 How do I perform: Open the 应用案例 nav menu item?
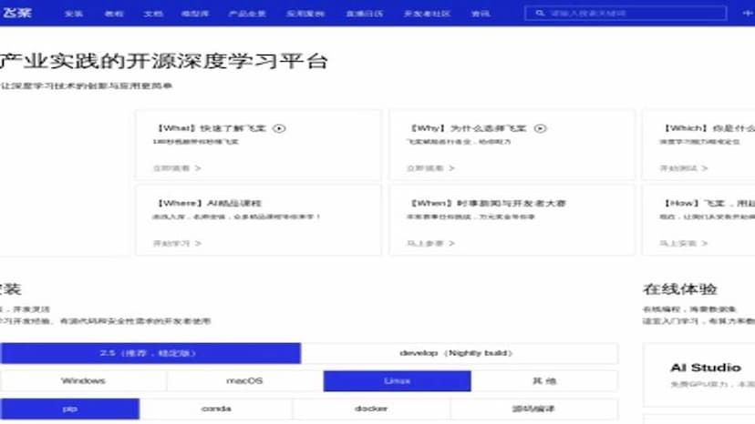pos(305,14)
